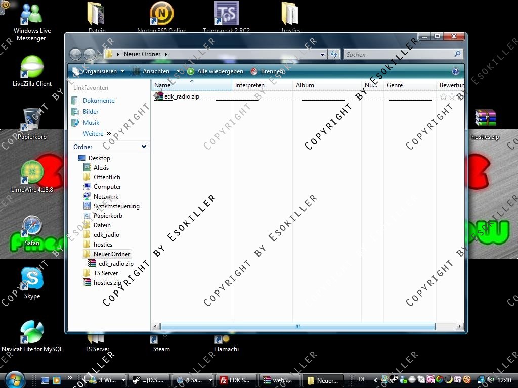
Task: Click the Alle wiedergeben button
Action: pos(215,72)
